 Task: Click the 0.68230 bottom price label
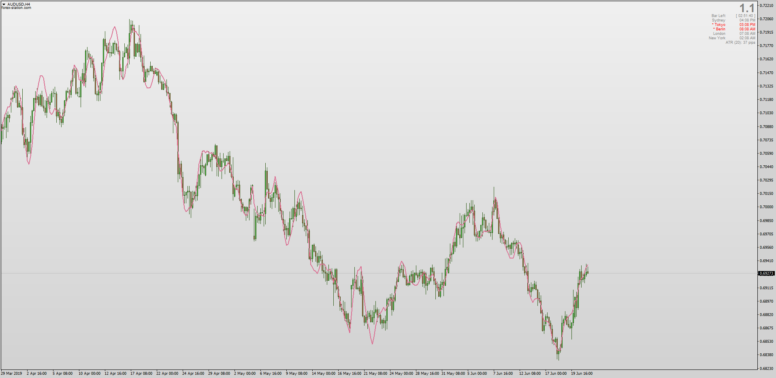click(x=766, y=368)
